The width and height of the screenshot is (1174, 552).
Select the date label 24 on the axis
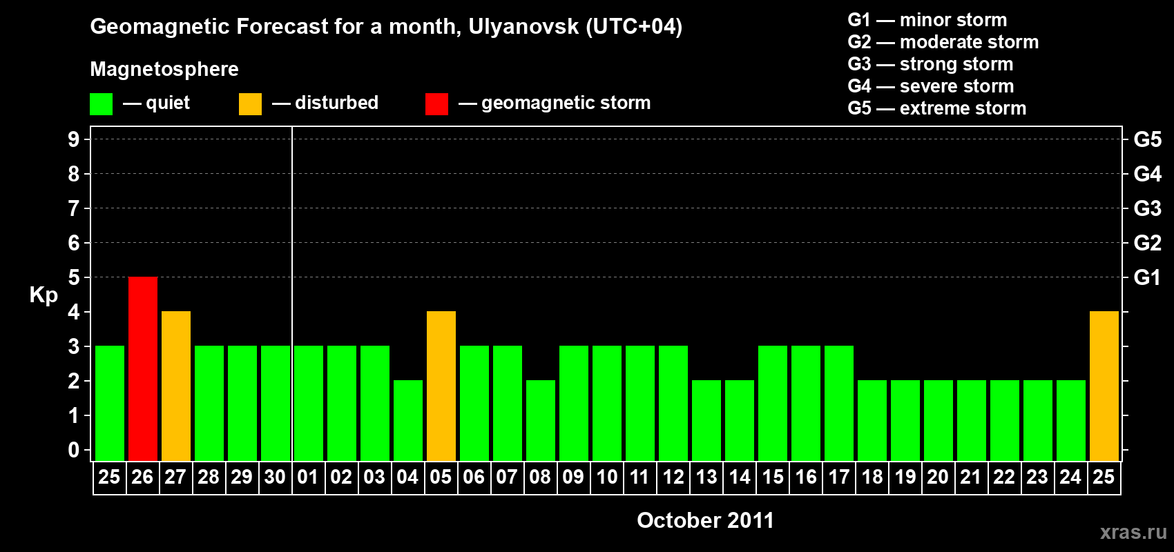point(1070,477)
